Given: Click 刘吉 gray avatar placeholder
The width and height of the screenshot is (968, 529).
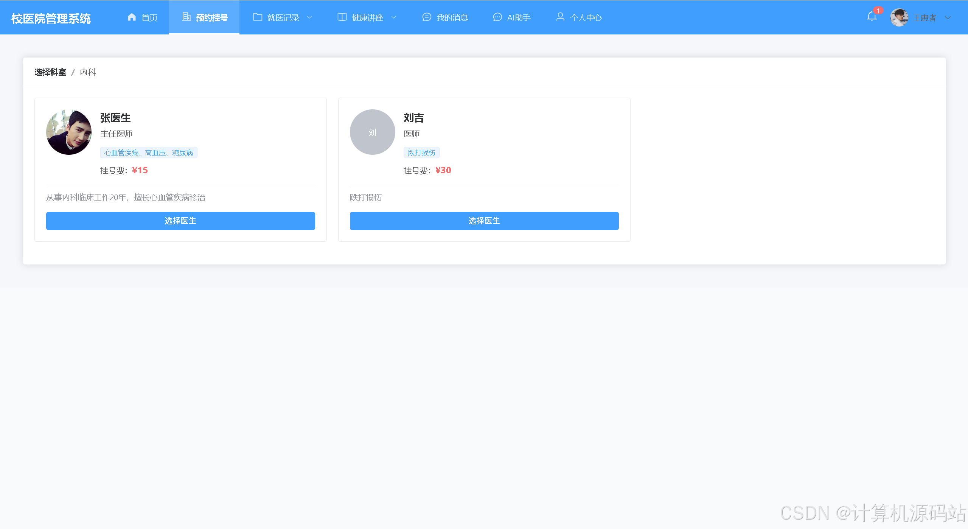Looking at the screenshot, I should tap(373, 132).
